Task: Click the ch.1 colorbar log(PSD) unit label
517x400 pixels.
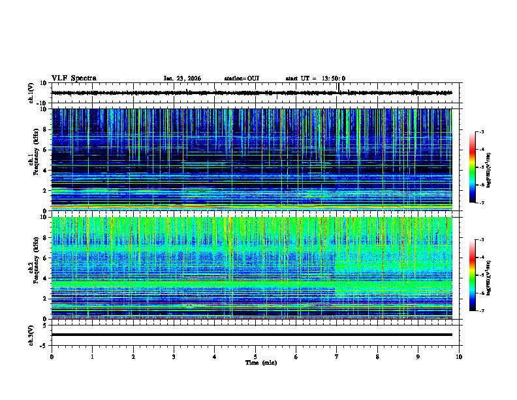Action: [489, 171]
